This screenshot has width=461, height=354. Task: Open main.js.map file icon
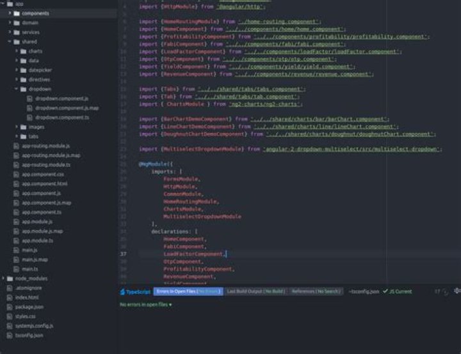17,259
